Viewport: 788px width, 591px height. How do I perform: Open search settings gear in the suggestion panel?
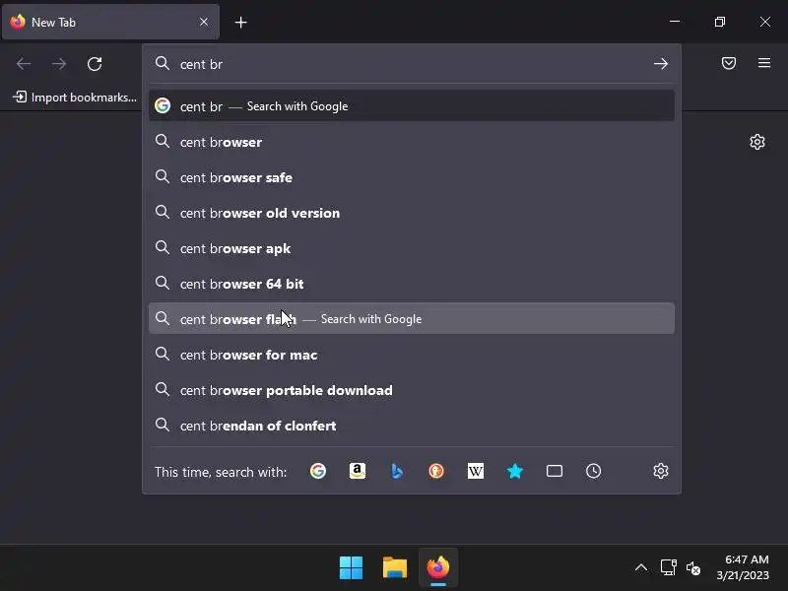660,472
